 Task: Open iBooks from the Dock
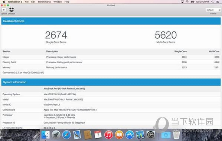pyautogui.click(x=119, y=135)
